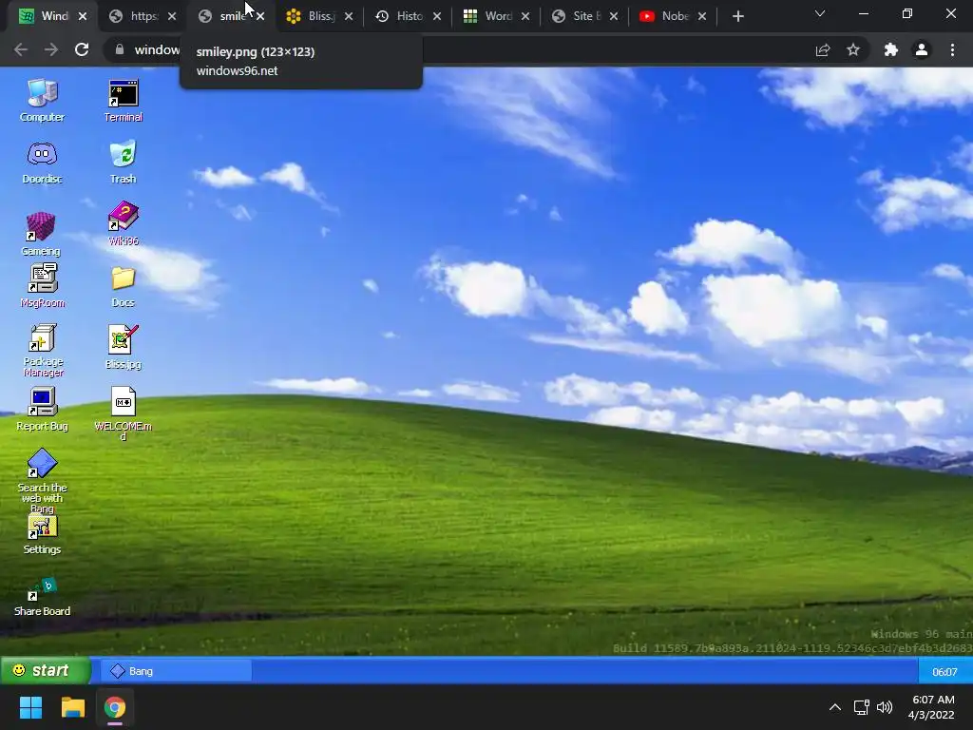
Task: Bookmark this page with the star
Action: (853, 49)
